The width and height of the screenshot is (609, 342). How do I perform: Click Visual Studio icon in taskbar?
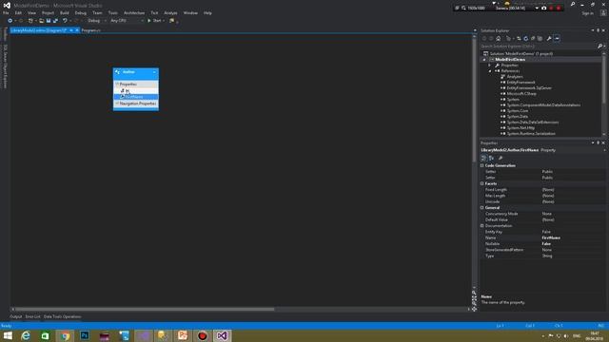coord(222,335)
